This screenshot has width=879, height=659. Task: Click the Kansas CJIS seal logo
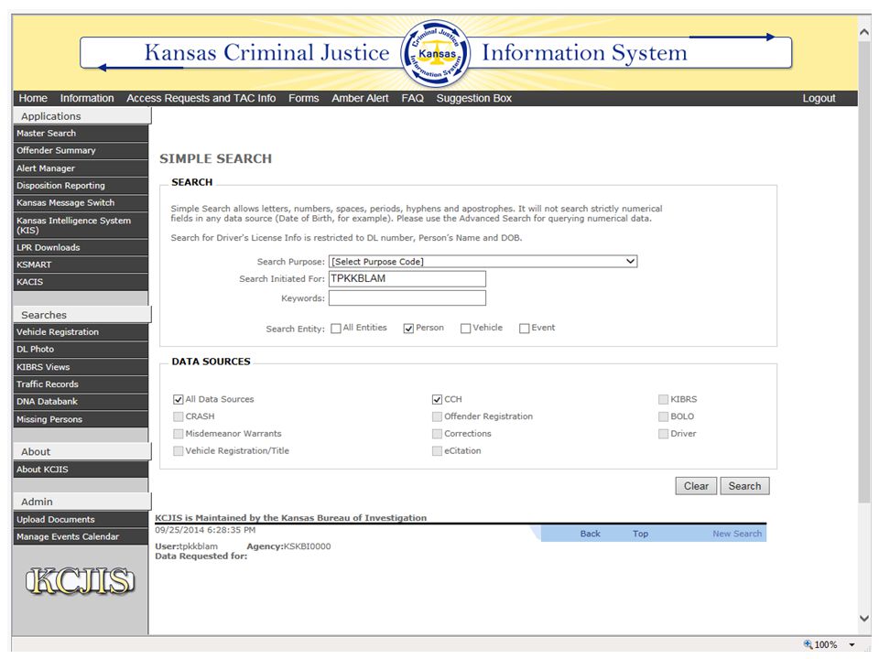coord(436,53)
